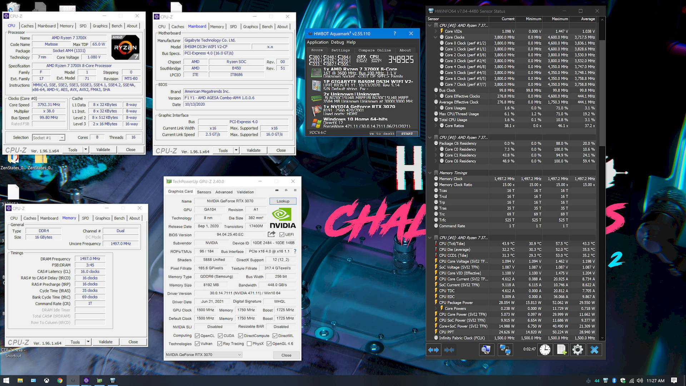Click the scroll-down arrow in the HWiNFO sensor list

click(602, 338)
